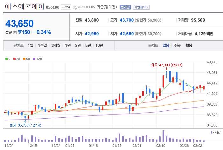Click the 거래대금 value 4,129 백만

pos(204,34)
